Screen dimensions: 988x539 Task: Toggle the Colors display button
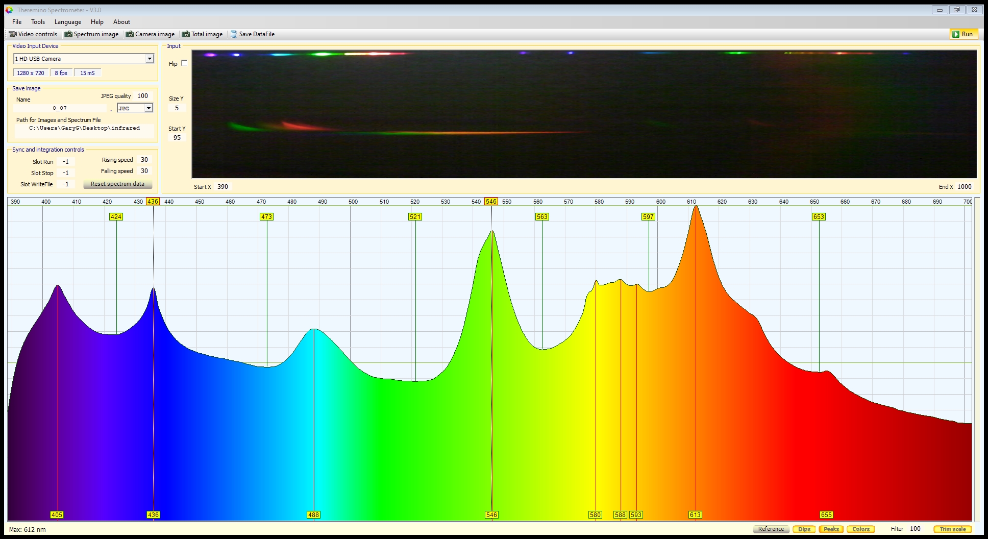coord(860,529)
